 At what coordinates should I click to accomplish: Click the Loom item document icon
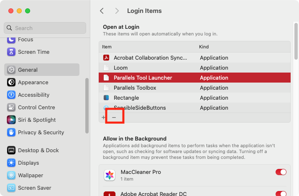click(x=106, y=68)
